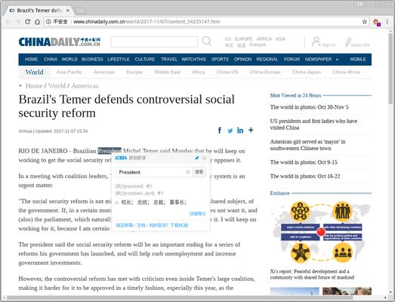395x302 pixels.
Task: Open more share options plus icon
Action: 251,130
